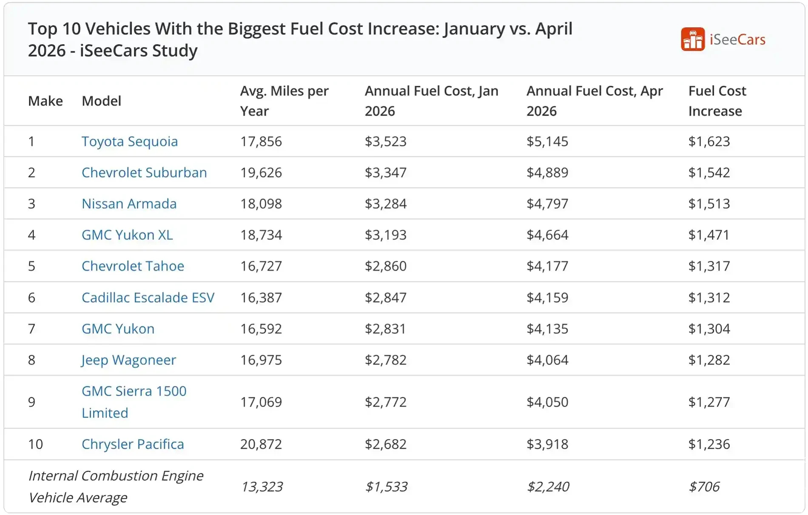This screenshot has height=515, width=808.
Task: Click the 17,069 miles cell
Action: point(261,402)
